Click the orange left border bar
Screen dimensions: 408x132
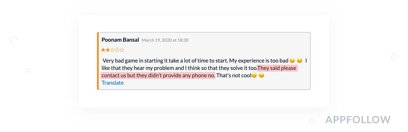pos(98,61)
